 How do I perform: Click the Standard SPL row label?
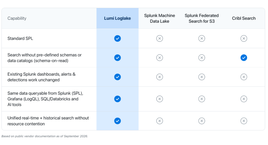20,38
